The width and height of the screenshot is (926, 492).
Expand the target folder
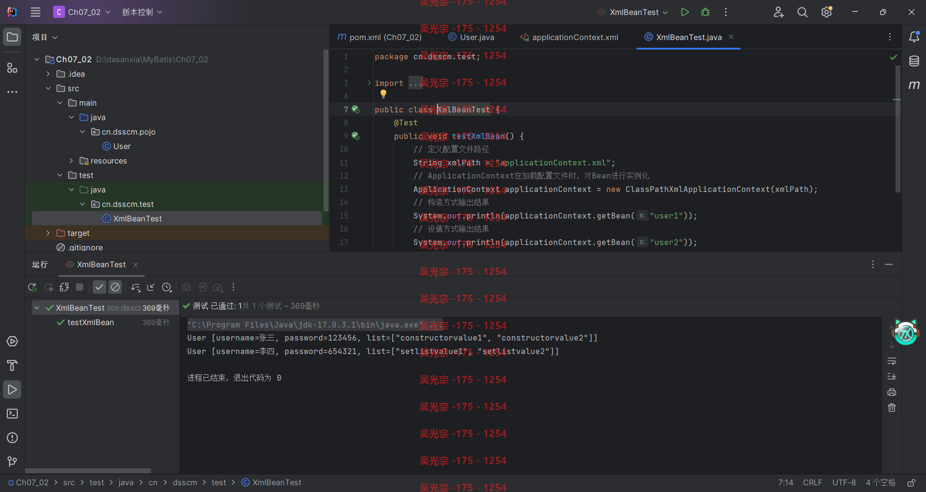tap(48, 233)
